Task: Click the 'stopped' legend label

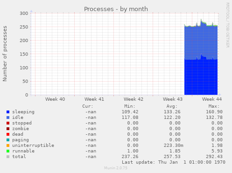Action: pos(22,123)
